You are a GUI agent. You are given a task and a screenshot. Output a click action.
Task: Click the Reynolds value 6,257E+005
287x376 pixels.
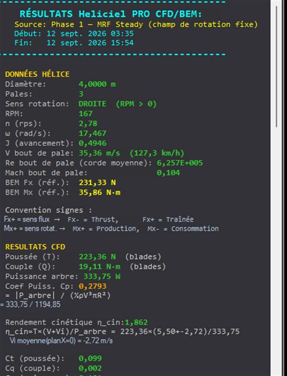(180, 163)
